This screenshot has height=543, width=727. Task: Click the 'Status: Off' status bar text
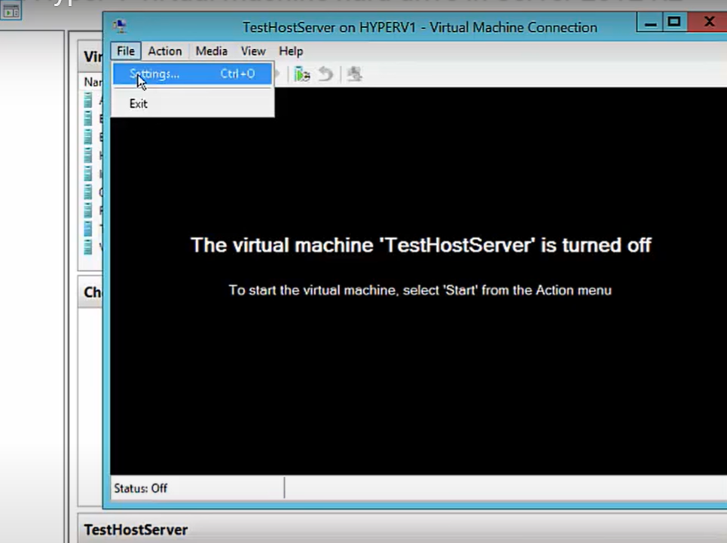tap(140, 488)
